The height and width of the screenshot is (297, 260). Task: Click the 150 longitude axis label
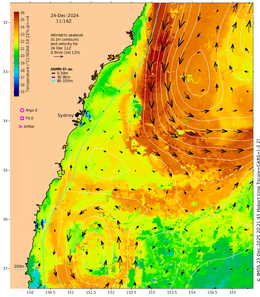(x=30, y=292)
